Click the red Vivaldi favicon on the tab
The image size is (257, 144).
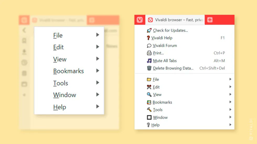click(150, 20)
